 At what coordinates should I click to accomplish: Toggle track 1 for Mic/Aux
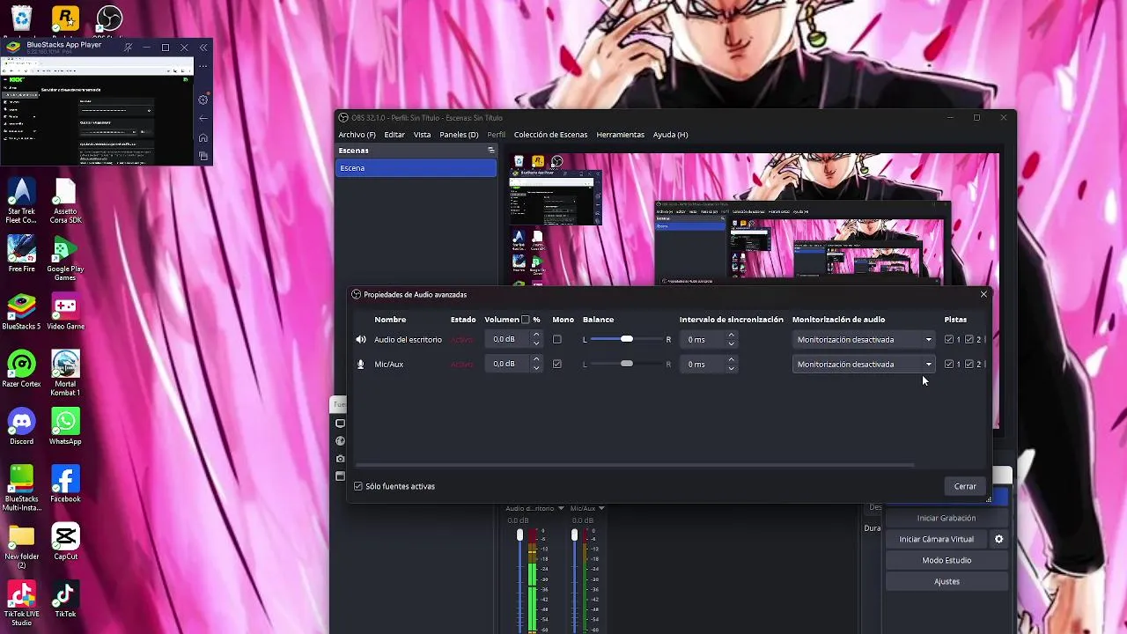(x=948, y=365)
